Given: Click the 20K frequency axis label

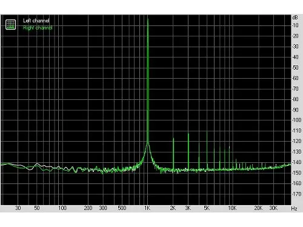Looking at the screenshot, I should point(258,208).
